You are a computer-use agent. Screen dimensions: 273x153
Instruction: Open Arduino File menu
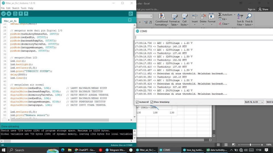click(3, 8)
